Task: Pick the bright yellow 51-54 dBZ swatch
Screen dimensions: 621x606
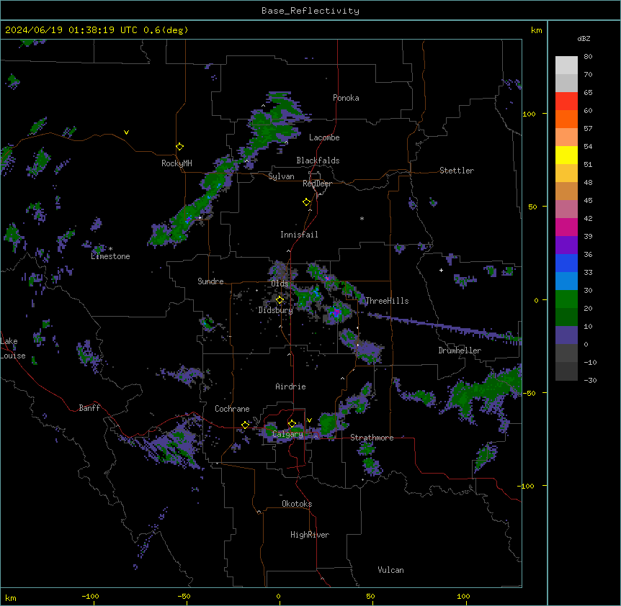Action: (566, 155)
